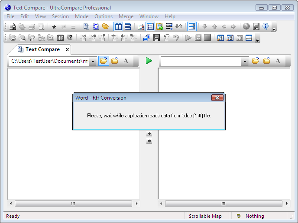Click the down-up arrows swap icon
The width and height of the screenshot is (298, 223).
point(178,26)
